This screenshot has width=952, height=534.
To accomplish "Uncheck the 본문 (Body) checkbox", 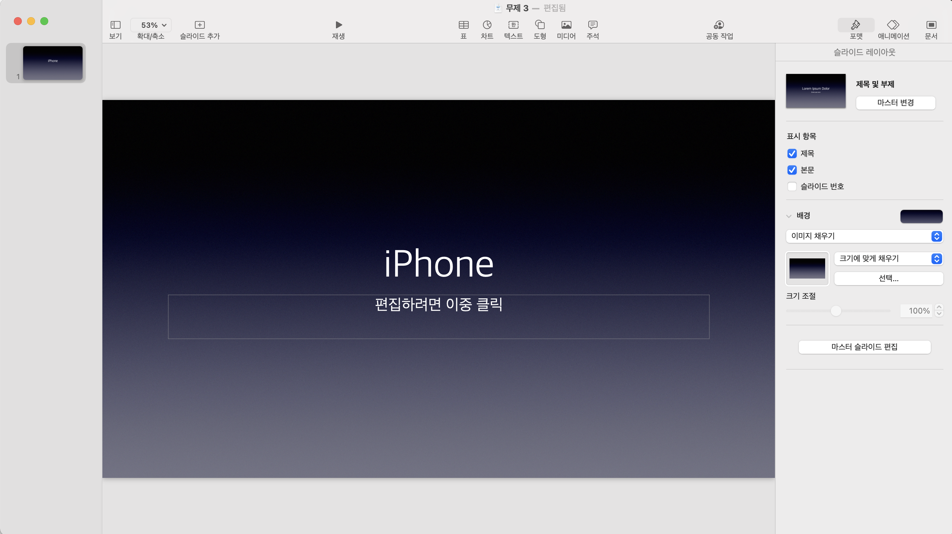I will 792,170.
